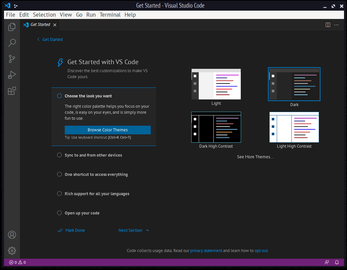Image resolution: width=347 pixels, height=270 pixels.
Task: Open the Run and Debug view
Action: click(x=12, y=75)
